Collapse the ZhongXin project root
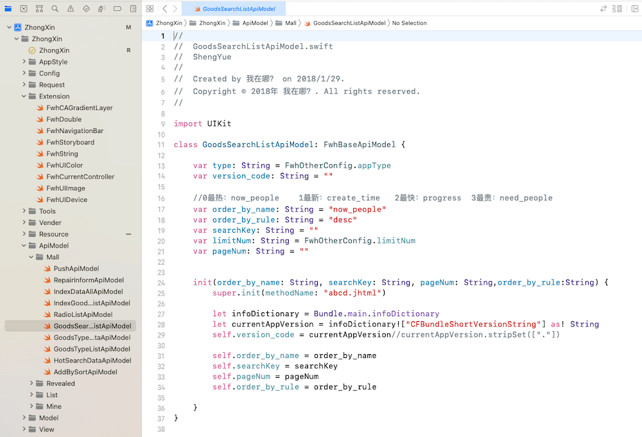Image resolution: width=642 pixels, height=437 pixels. click(x=9, y=28)
